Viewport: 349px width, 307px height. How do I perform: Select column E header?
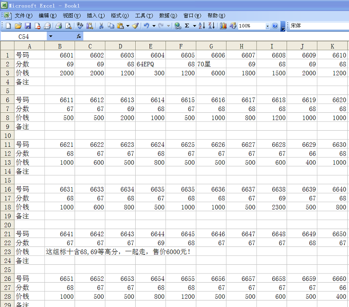coord(151,46)
